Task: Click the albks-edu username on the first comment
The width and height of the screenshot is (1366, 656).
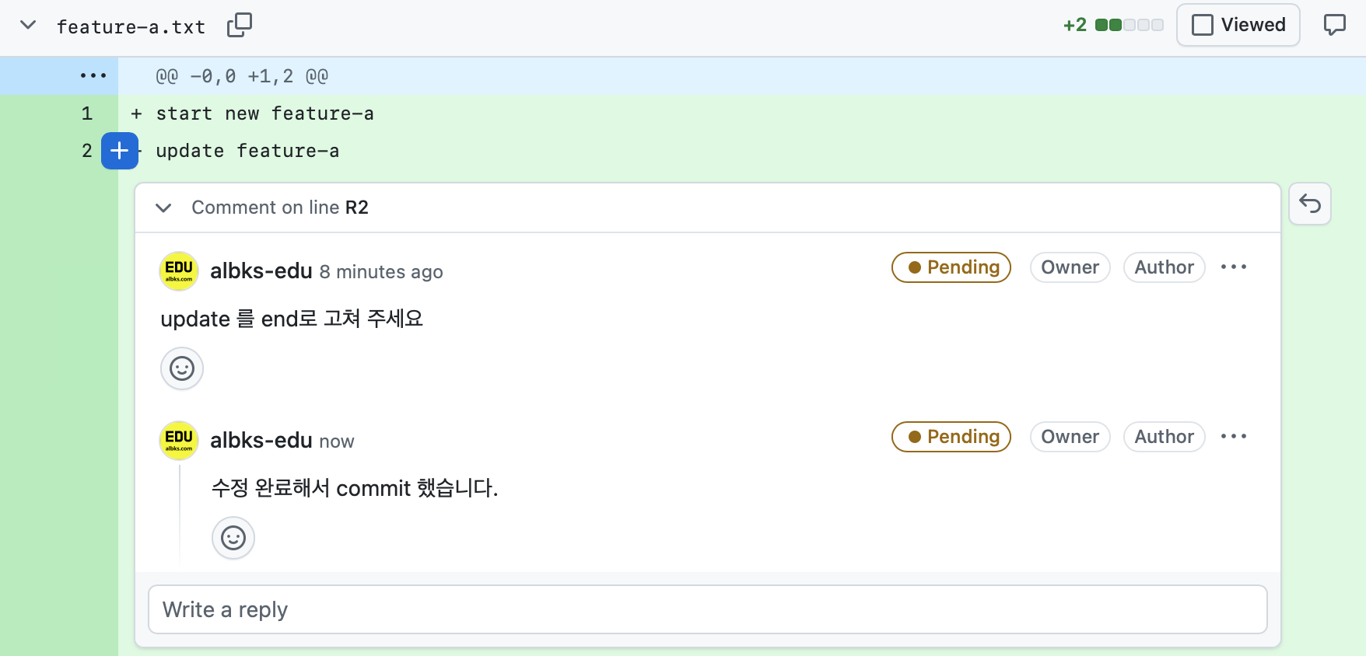Action: 261,271
